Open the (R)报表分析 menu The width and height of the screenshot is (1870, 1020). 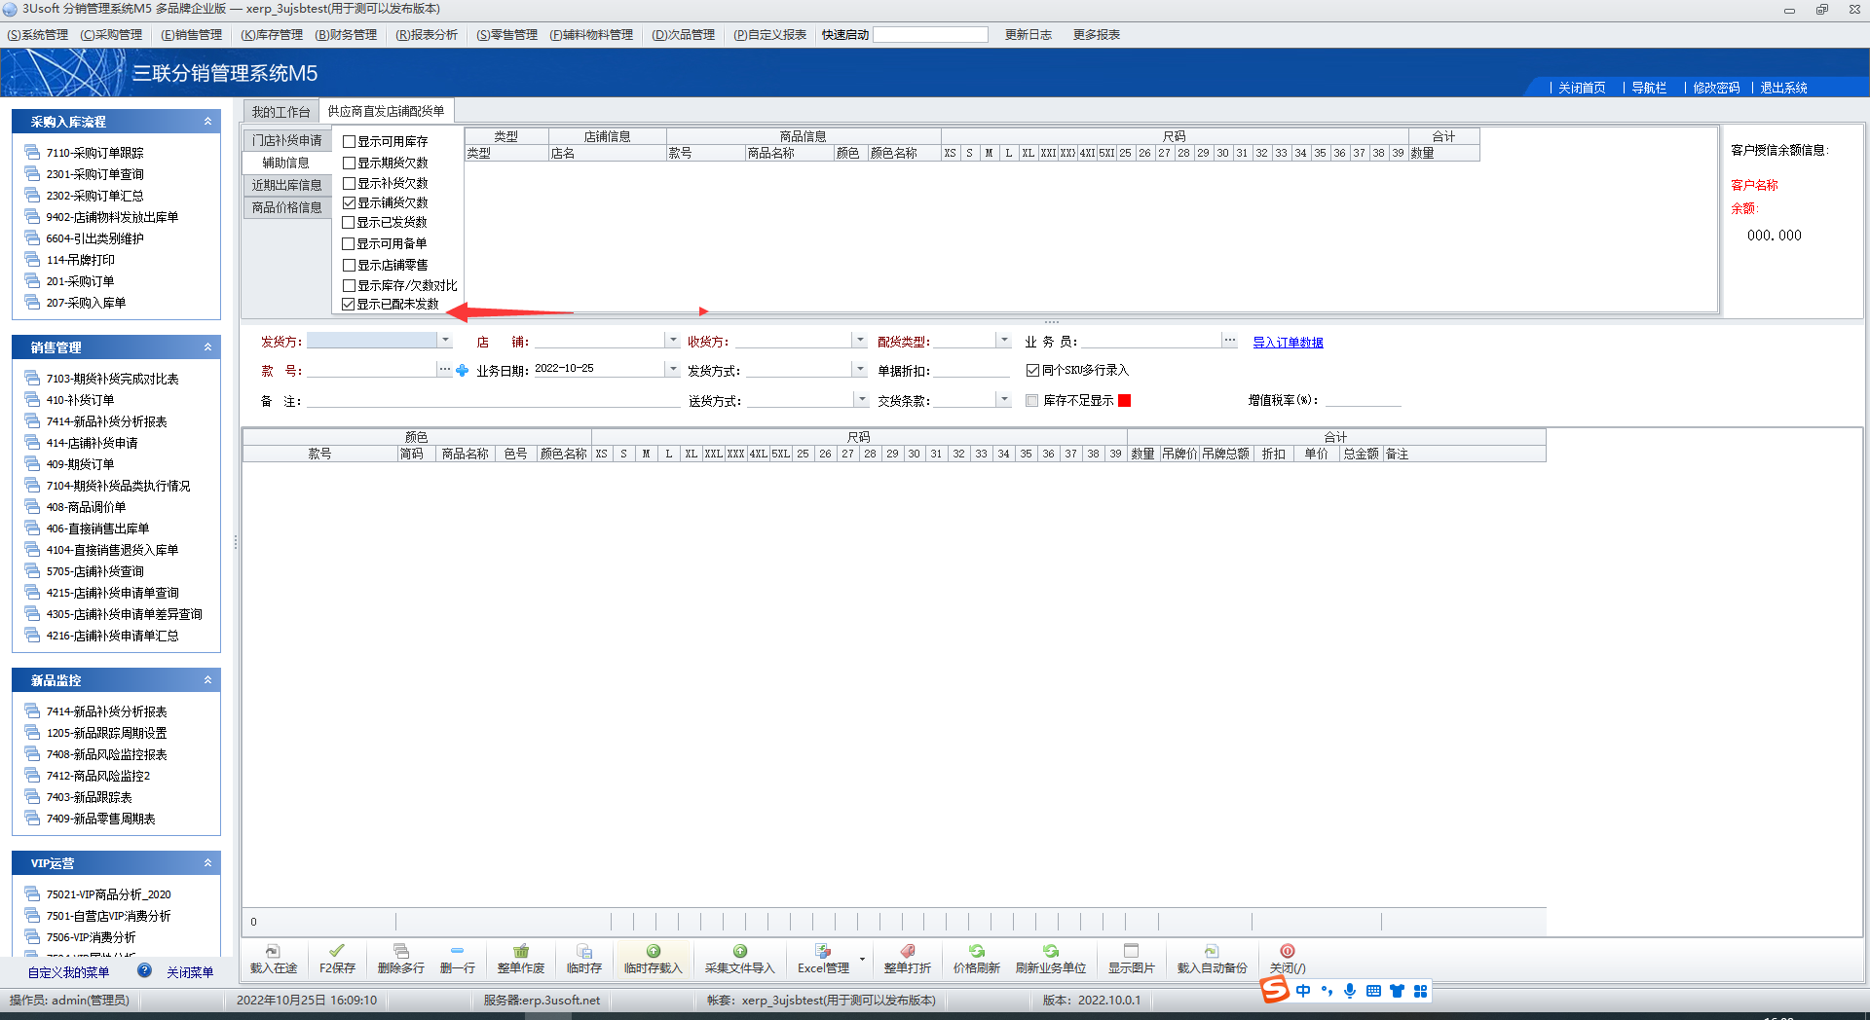[427, 35]
